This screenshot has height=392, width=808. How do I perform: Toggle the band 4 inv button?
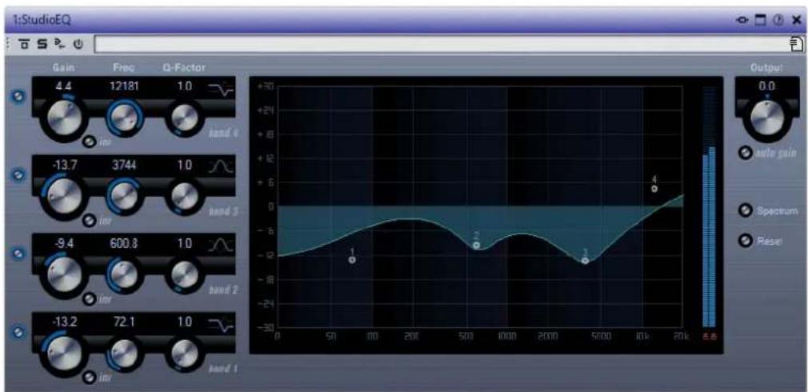[x=90, y=142]
